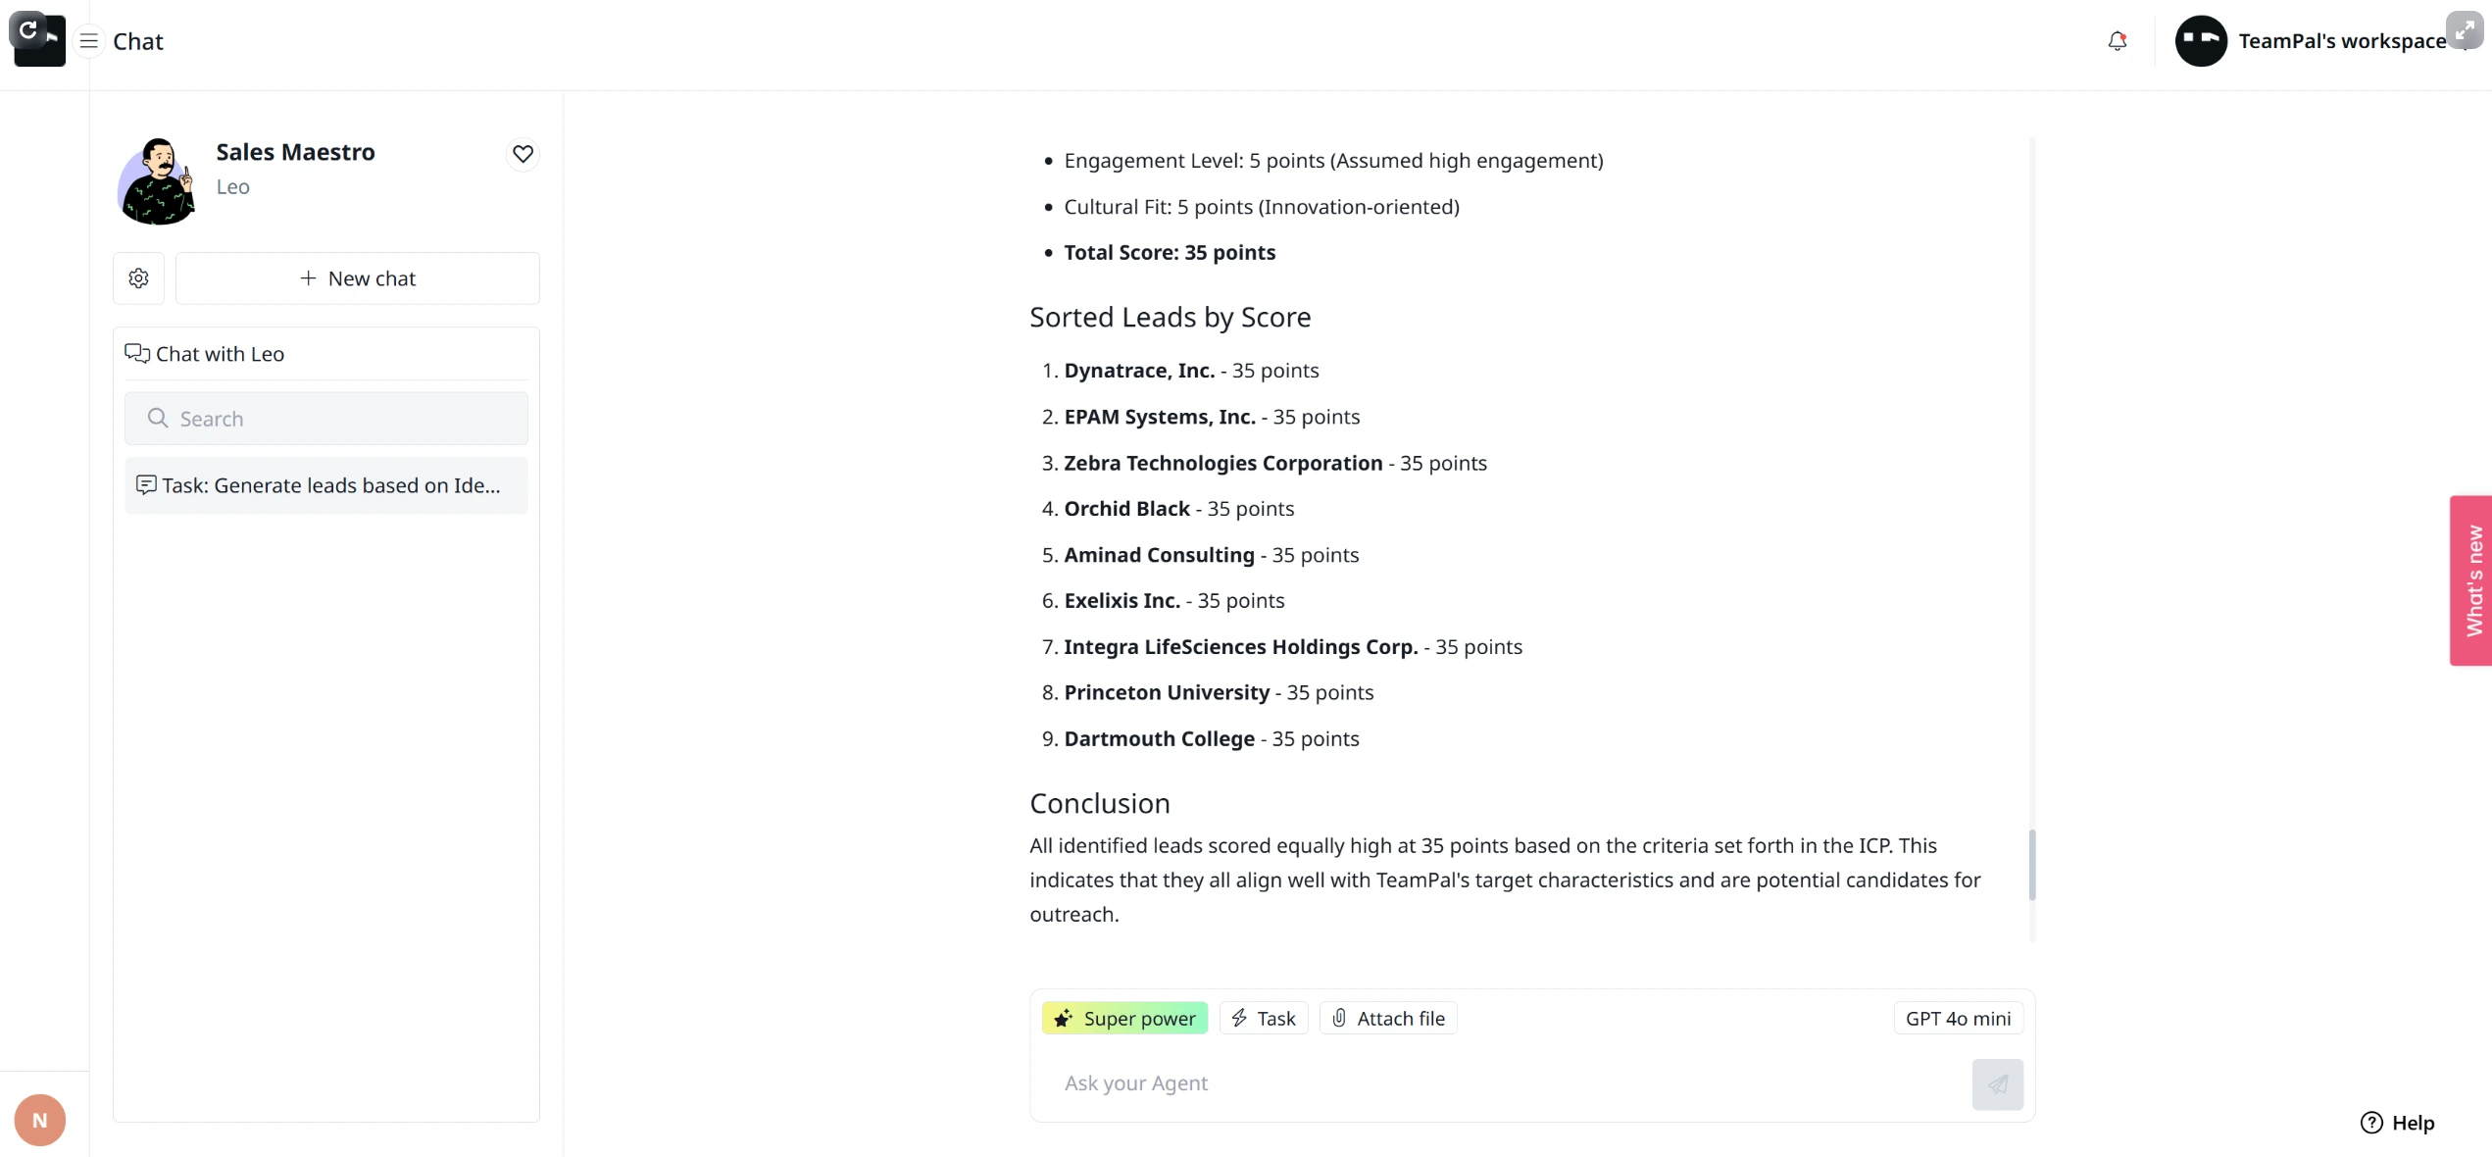The width and height of the screenshot is (2492, 1157).
Task: Open the hamburger menu beside Chat
Action: click(x=88, y=41)
